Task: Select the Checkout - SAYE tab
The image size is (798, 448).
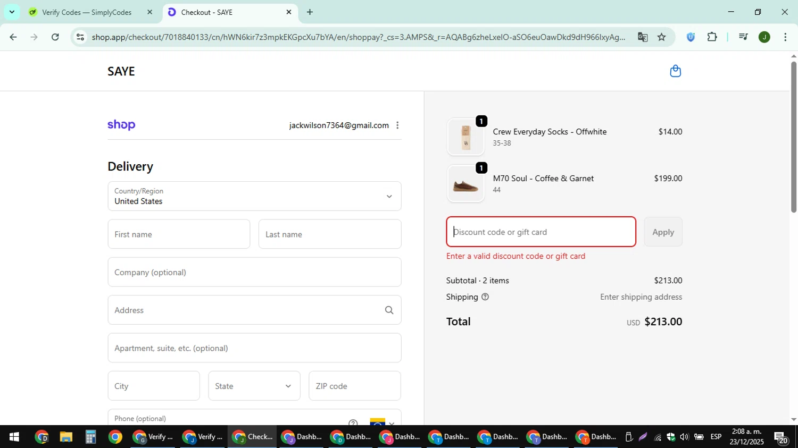Action: click(229, 12)
